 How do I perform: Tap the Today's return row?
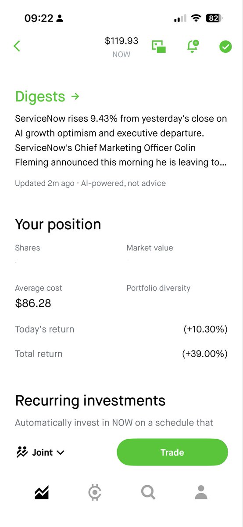point(121,329)
